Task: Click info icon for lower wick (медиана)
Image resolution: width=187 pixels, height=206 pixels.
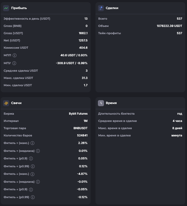Action: [x=38, y=182]
